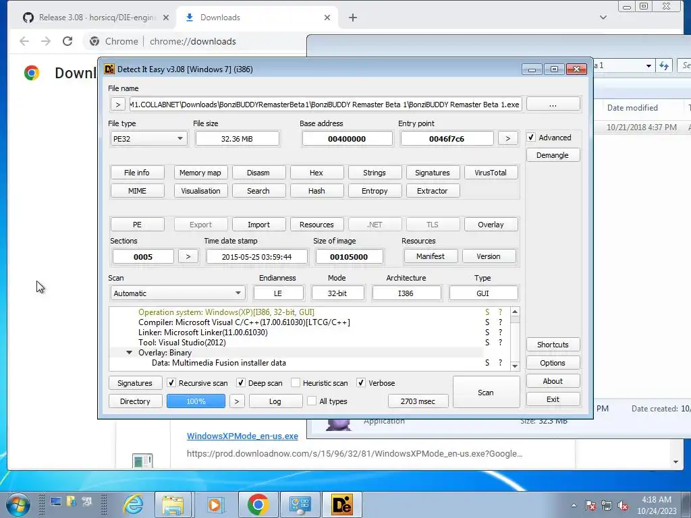Click the Scan button
The image size is (691, 518).
click(x=486, y=392)
